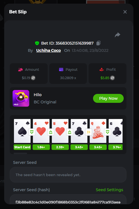Viewport: 139px width, 209px height.
Task: Copy the Bet ID with the copy icon
Action: click(99, 43)
